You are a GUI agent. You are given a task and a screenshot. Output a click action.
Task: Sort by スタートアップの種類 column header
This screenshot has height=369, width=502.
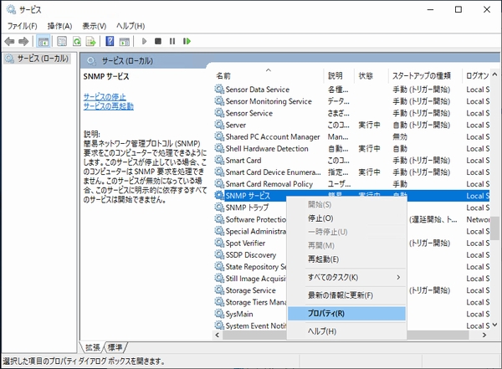click(x=425, y=75)
